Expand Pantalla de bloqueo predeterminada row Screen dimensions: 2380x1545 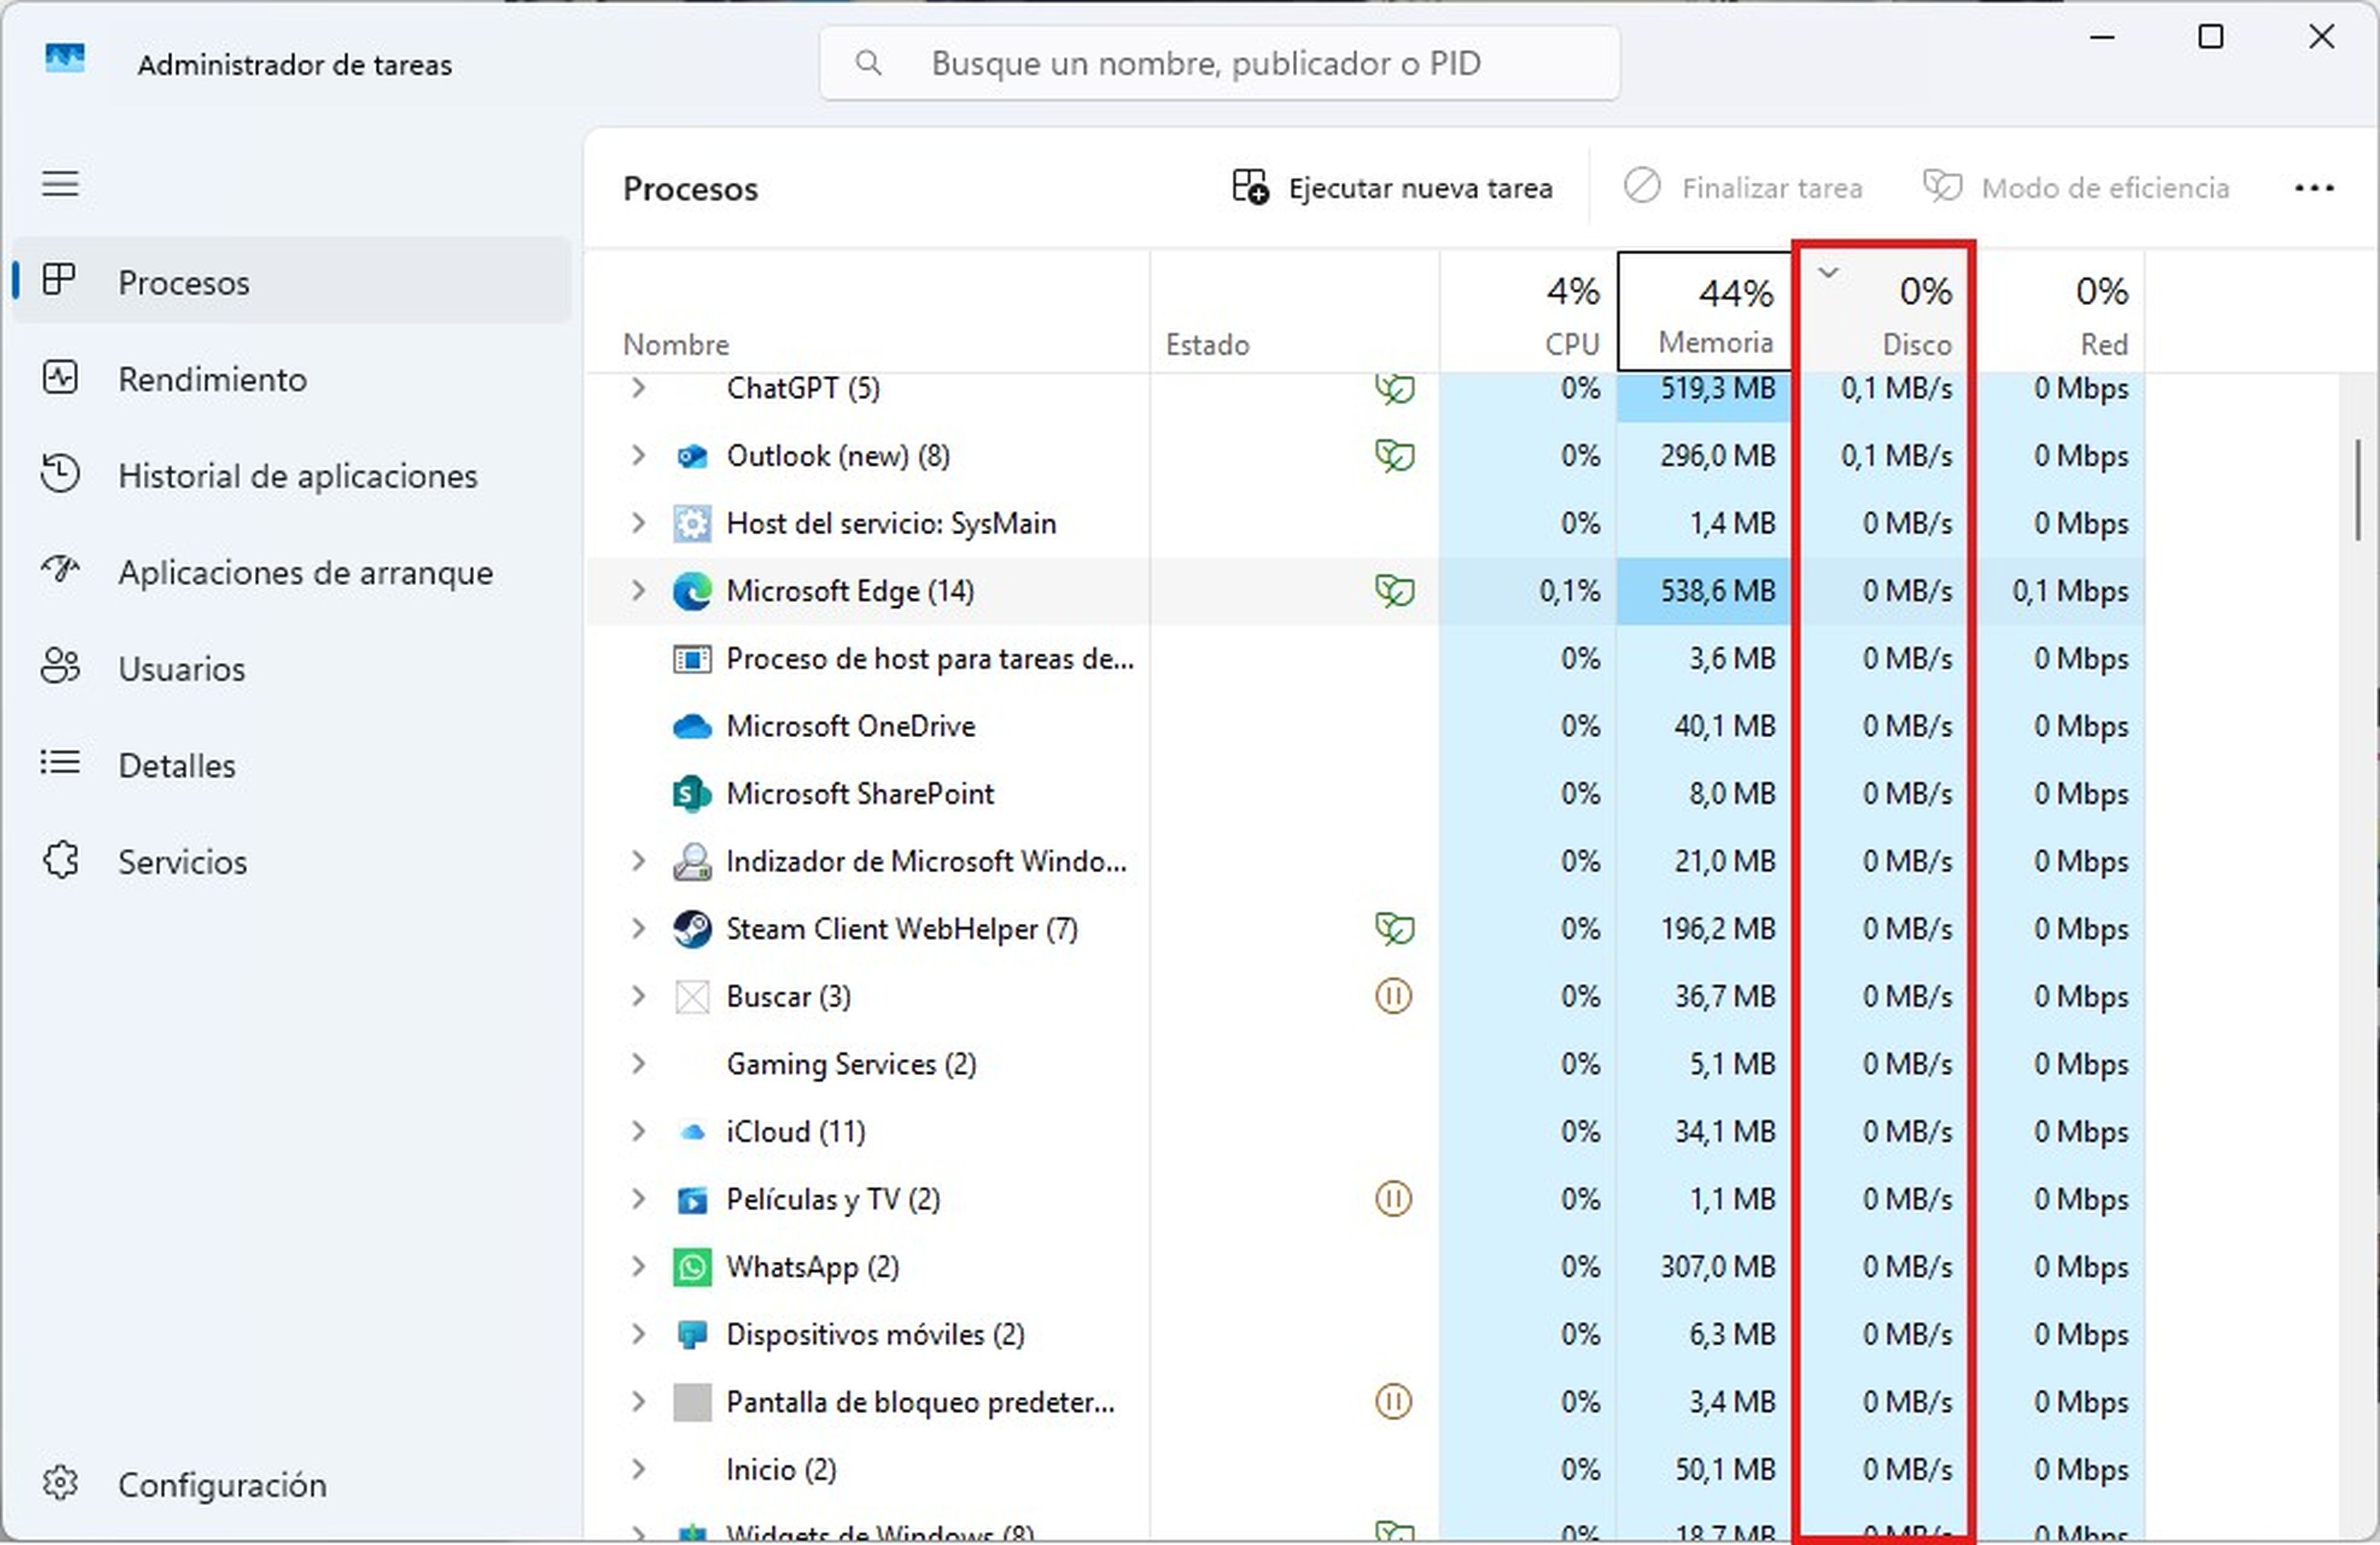click(x=638, y=1401)
